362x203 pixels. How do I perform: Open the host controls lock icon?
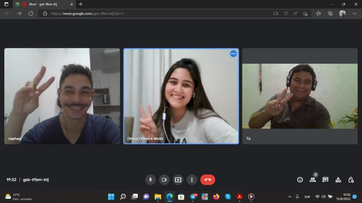click(x=351, y=180)
